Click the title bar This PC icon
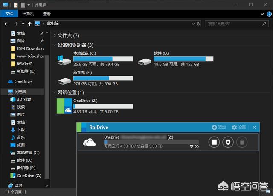The image size is (273, 196). point(5,5)
